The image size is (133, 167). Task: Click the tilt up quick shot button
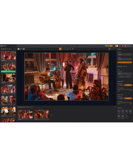pyautogui.click(x=127, y=111)
